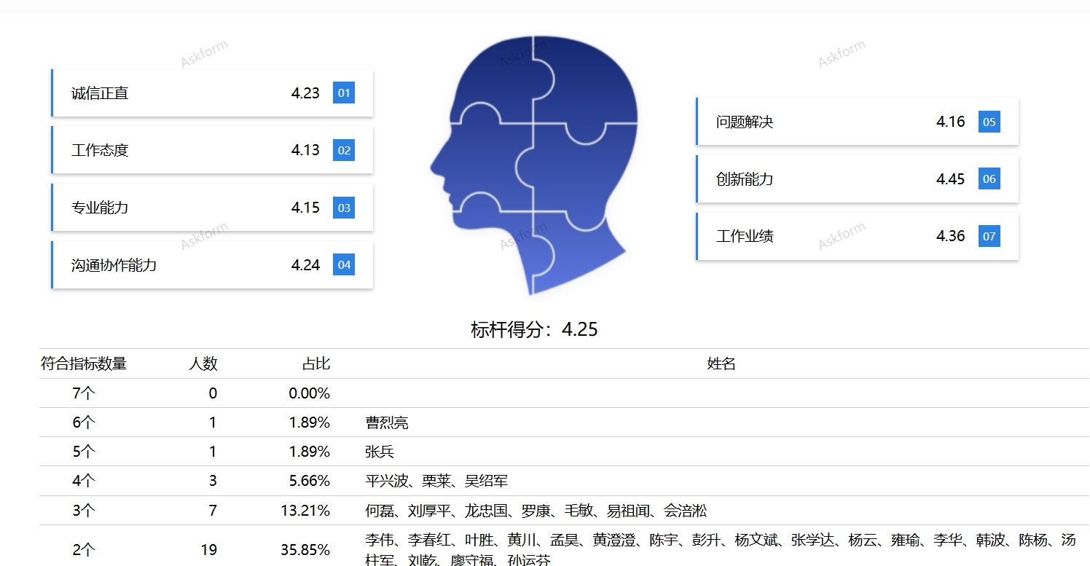
Task: Click the "02" badge on the 工作态度 card
Action: tap(343, 150)
